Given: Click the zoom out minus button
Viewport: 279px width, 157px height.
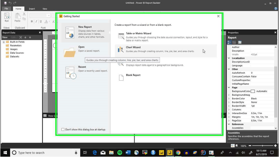Looking at the screenshot, I should click(x=250, y=146).
